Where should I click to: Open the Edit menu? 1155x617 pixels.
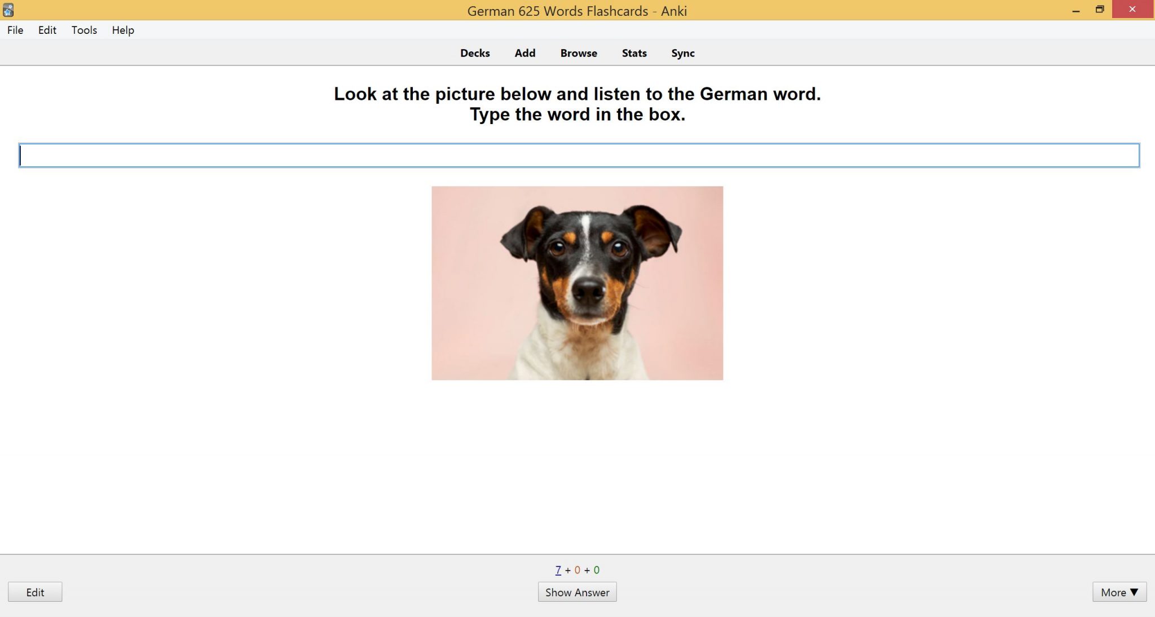[47, 30]
